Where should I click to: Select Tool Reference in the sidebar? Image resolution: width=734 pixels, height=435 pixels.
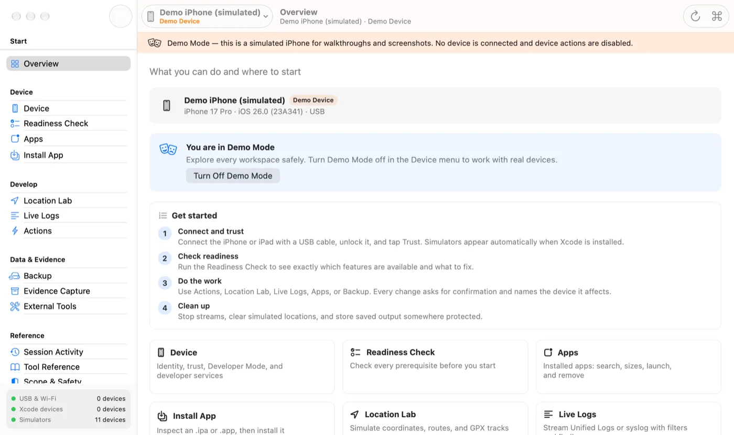click(68, 367)
